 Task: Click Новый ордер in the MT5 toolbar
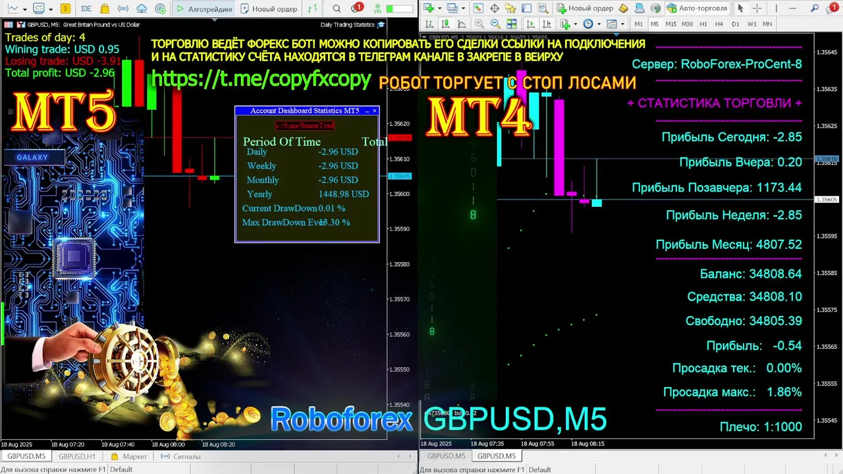pos(269,9)
